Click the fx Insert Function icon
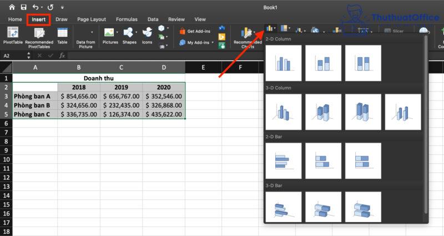This screenshot has height=236, width=444. (62, 56)
